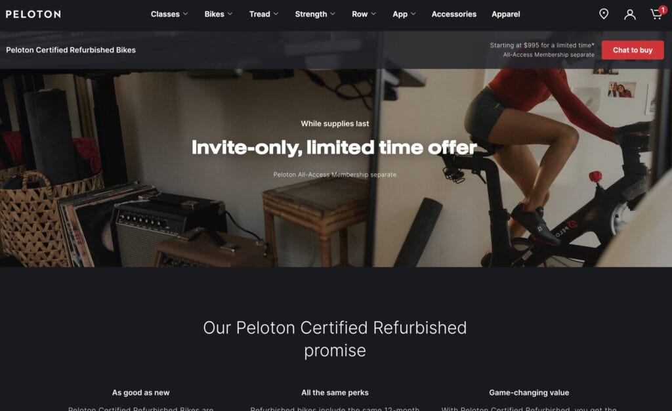
Task: Click the Game-changing value heading
Action: click(x=529, y=393)
